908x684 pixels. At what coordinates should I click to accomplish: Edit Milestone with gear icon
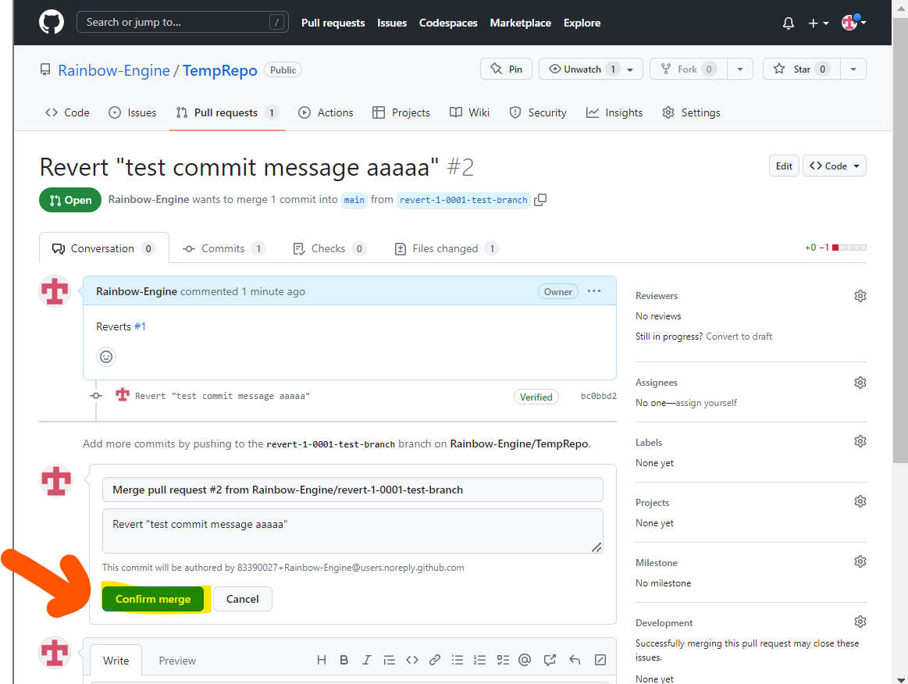point(860,561)
